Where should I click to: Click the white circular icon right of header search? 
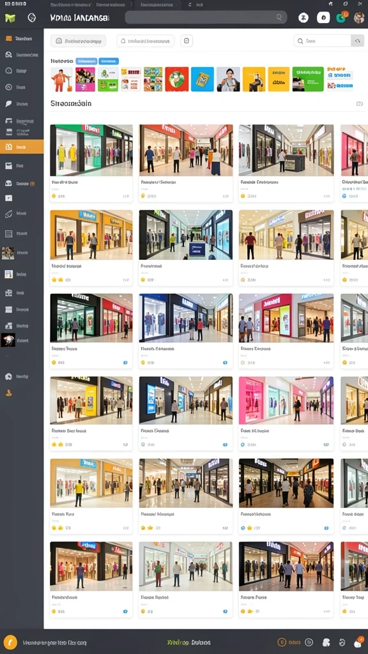click(303, 18)
